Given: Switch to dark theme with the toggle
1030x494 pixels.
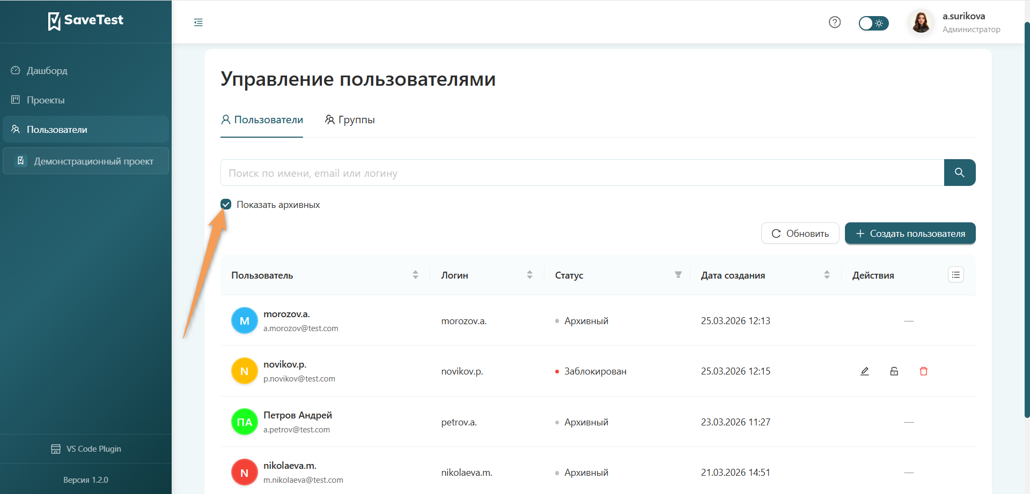Looking at the screenshot, I should pyautogui.click(x=873, y=23).
